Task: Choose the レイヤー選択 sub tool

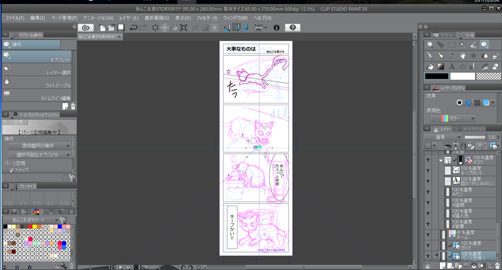Action: 37,70
